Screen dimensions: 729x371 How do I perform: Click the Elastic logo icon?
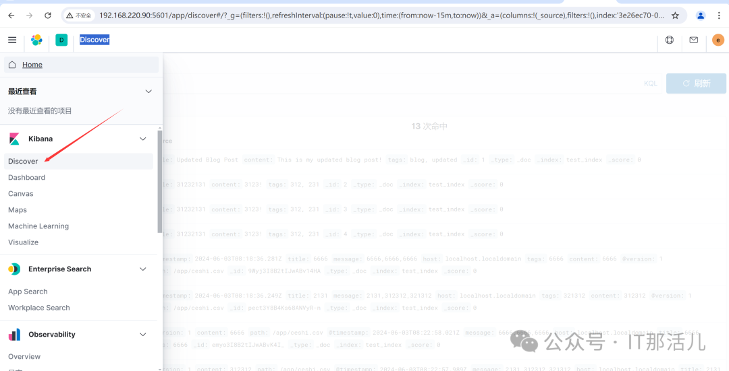(x=36, y=40)
